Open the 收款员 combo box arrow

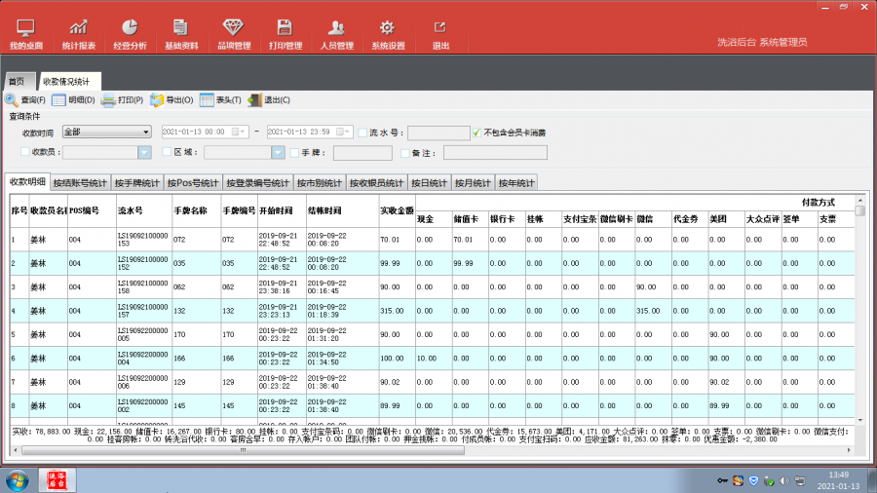(145, 152)
